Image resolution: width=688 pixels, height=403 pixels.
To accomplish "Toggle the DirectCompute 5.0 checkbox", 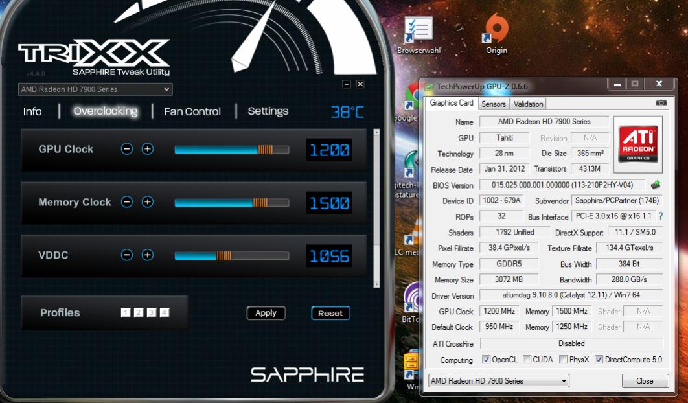I will tap(599, 360).
